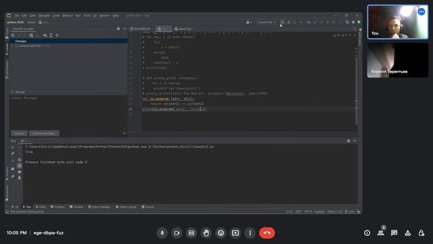Hide the Run tool window

click(355, 141)
